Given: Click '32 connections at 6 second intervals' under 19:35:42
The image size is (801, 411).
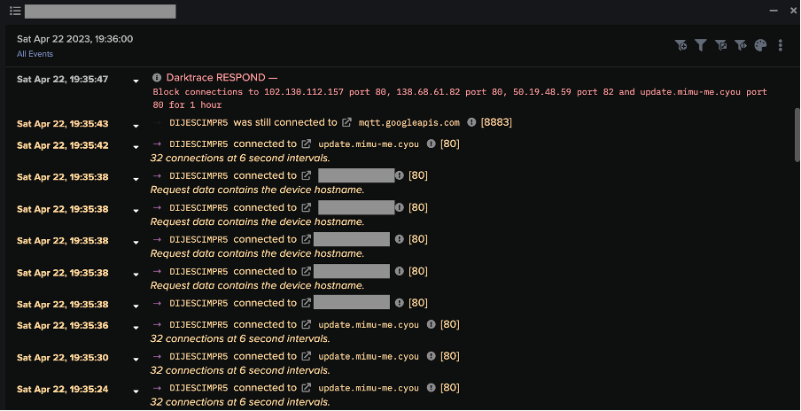Looking at the screenshot, I should (240, 159).
